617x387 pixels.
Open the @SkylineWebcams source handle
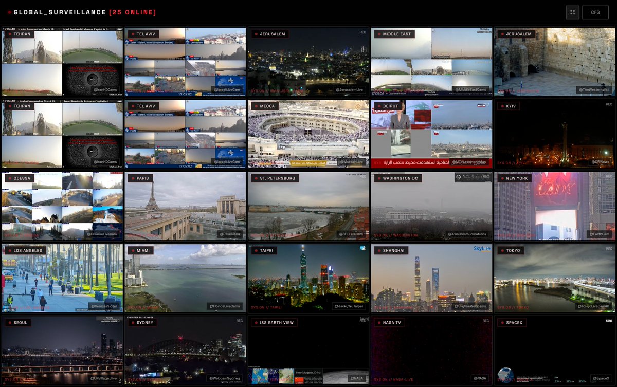pyautogui.click(x=470, y=306)
